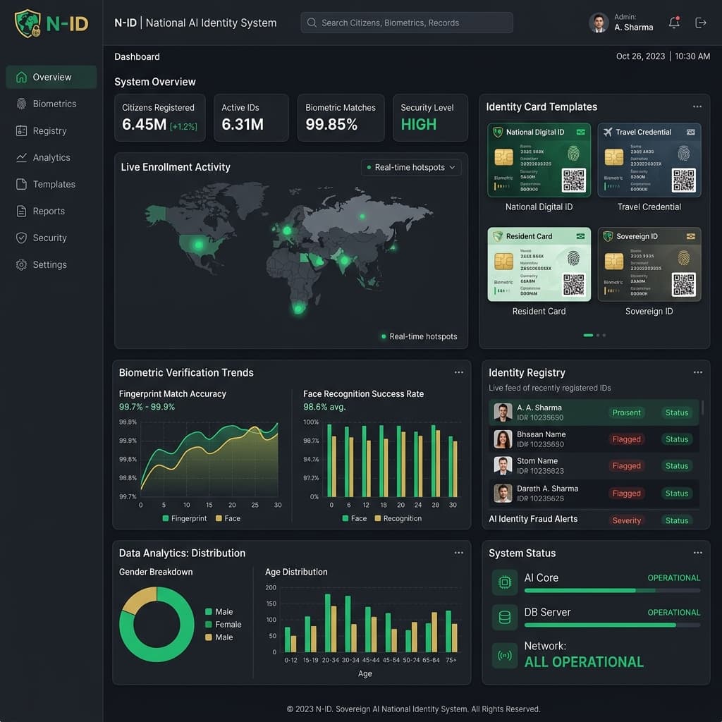The width and height of the screenshot is (722, 722).
Task: Click the Network signal icon
Action: (505, 655)
